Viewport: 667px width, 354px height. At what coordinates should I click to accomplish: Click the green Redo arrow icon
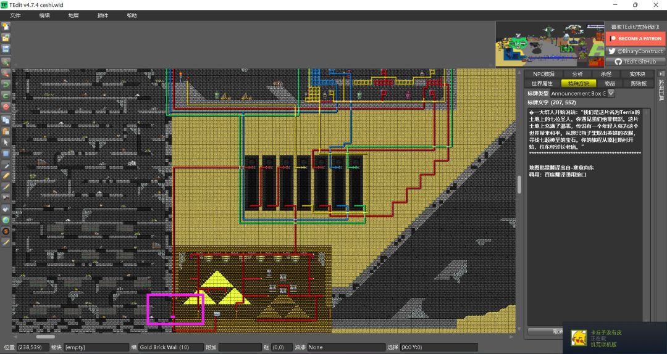6,96
